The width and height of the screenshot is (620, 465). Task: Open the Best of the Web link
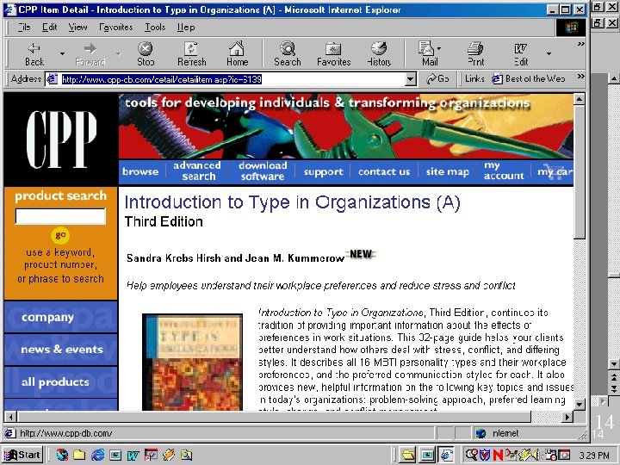click(x=528, y=79)
